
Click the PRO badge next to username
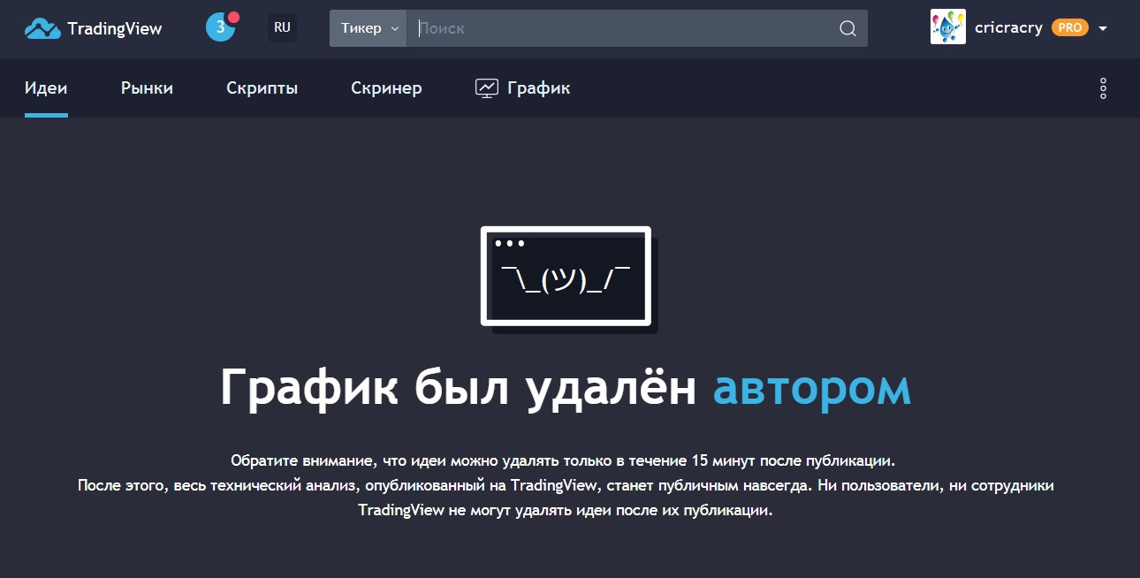pyautogui.click(x=1070, y=27)
